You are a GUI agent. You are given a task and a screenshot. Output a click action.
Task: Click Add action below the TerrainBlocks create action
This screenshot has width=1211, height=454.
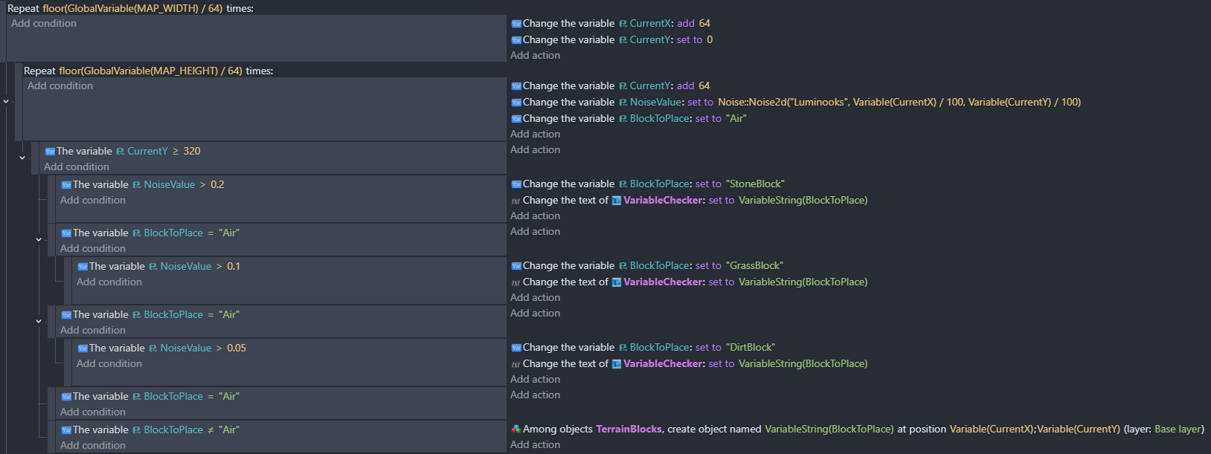[535, 445]
